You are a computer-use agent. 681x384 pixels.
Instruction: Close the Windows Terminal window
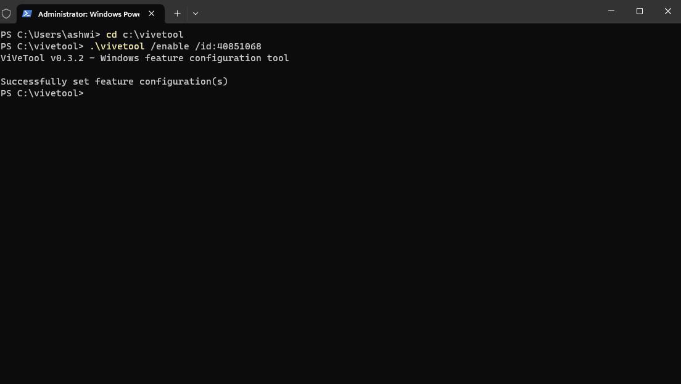(667, 11)
